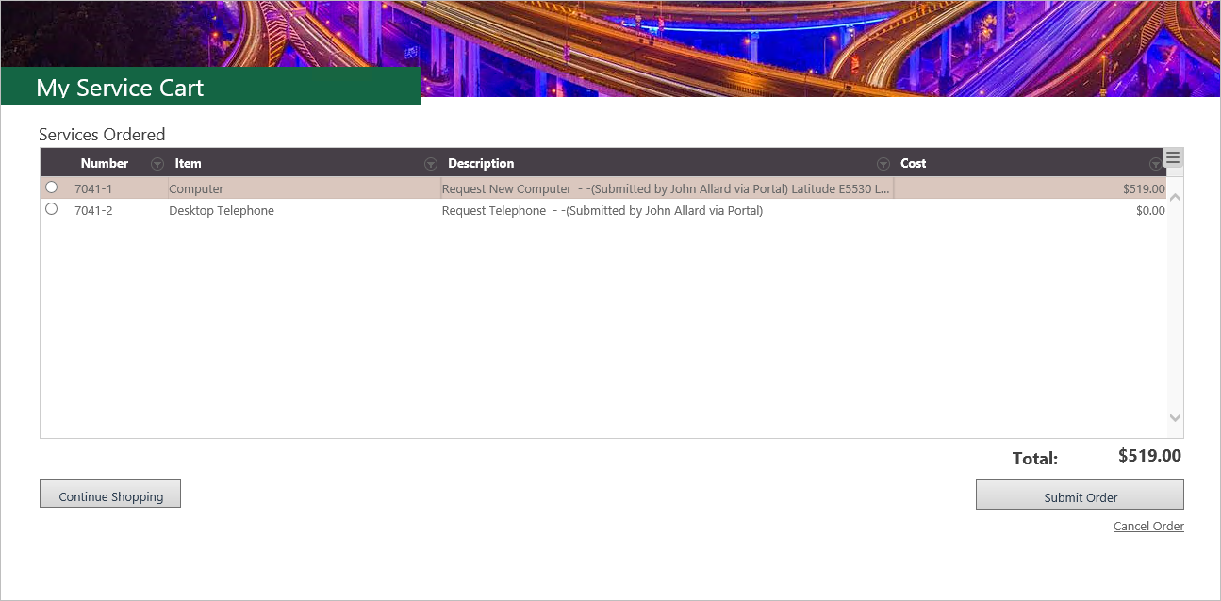Click the Services Ordered heading

click(x=102, y=135)
